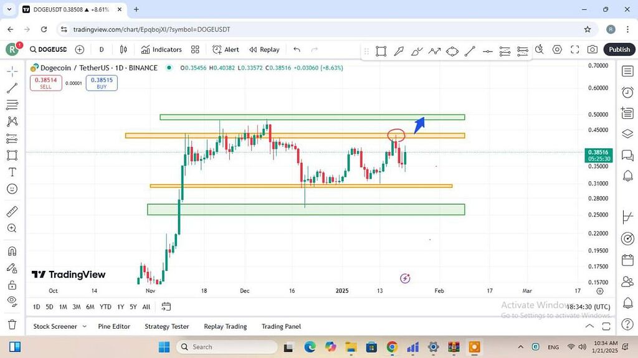The height and width of the screenshot is (358, 638).
Task: Expand the Stock Screener dropdown arrow
Action: point(84,326)
